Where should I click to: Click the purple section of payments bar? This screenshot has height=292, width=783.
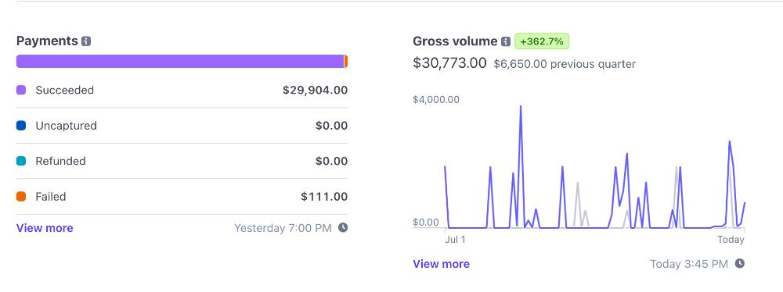click(x=180, y=62)
